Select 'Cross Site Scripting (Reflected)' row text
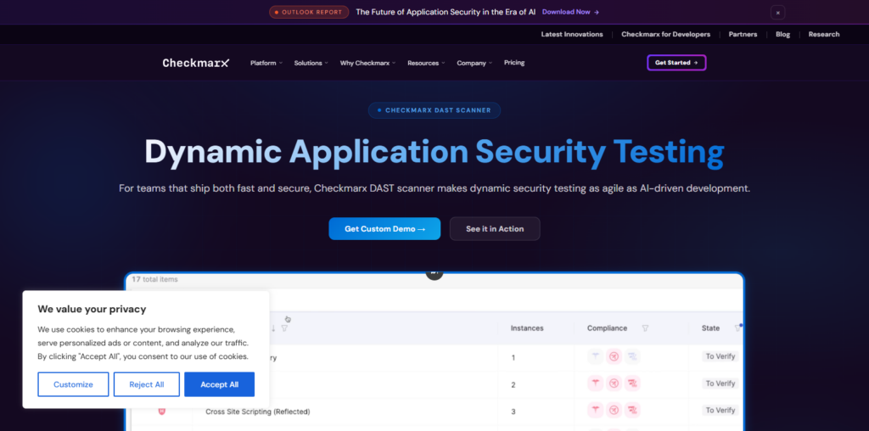The width and height of the screenshot is (869, 431). tap(258, 411)
